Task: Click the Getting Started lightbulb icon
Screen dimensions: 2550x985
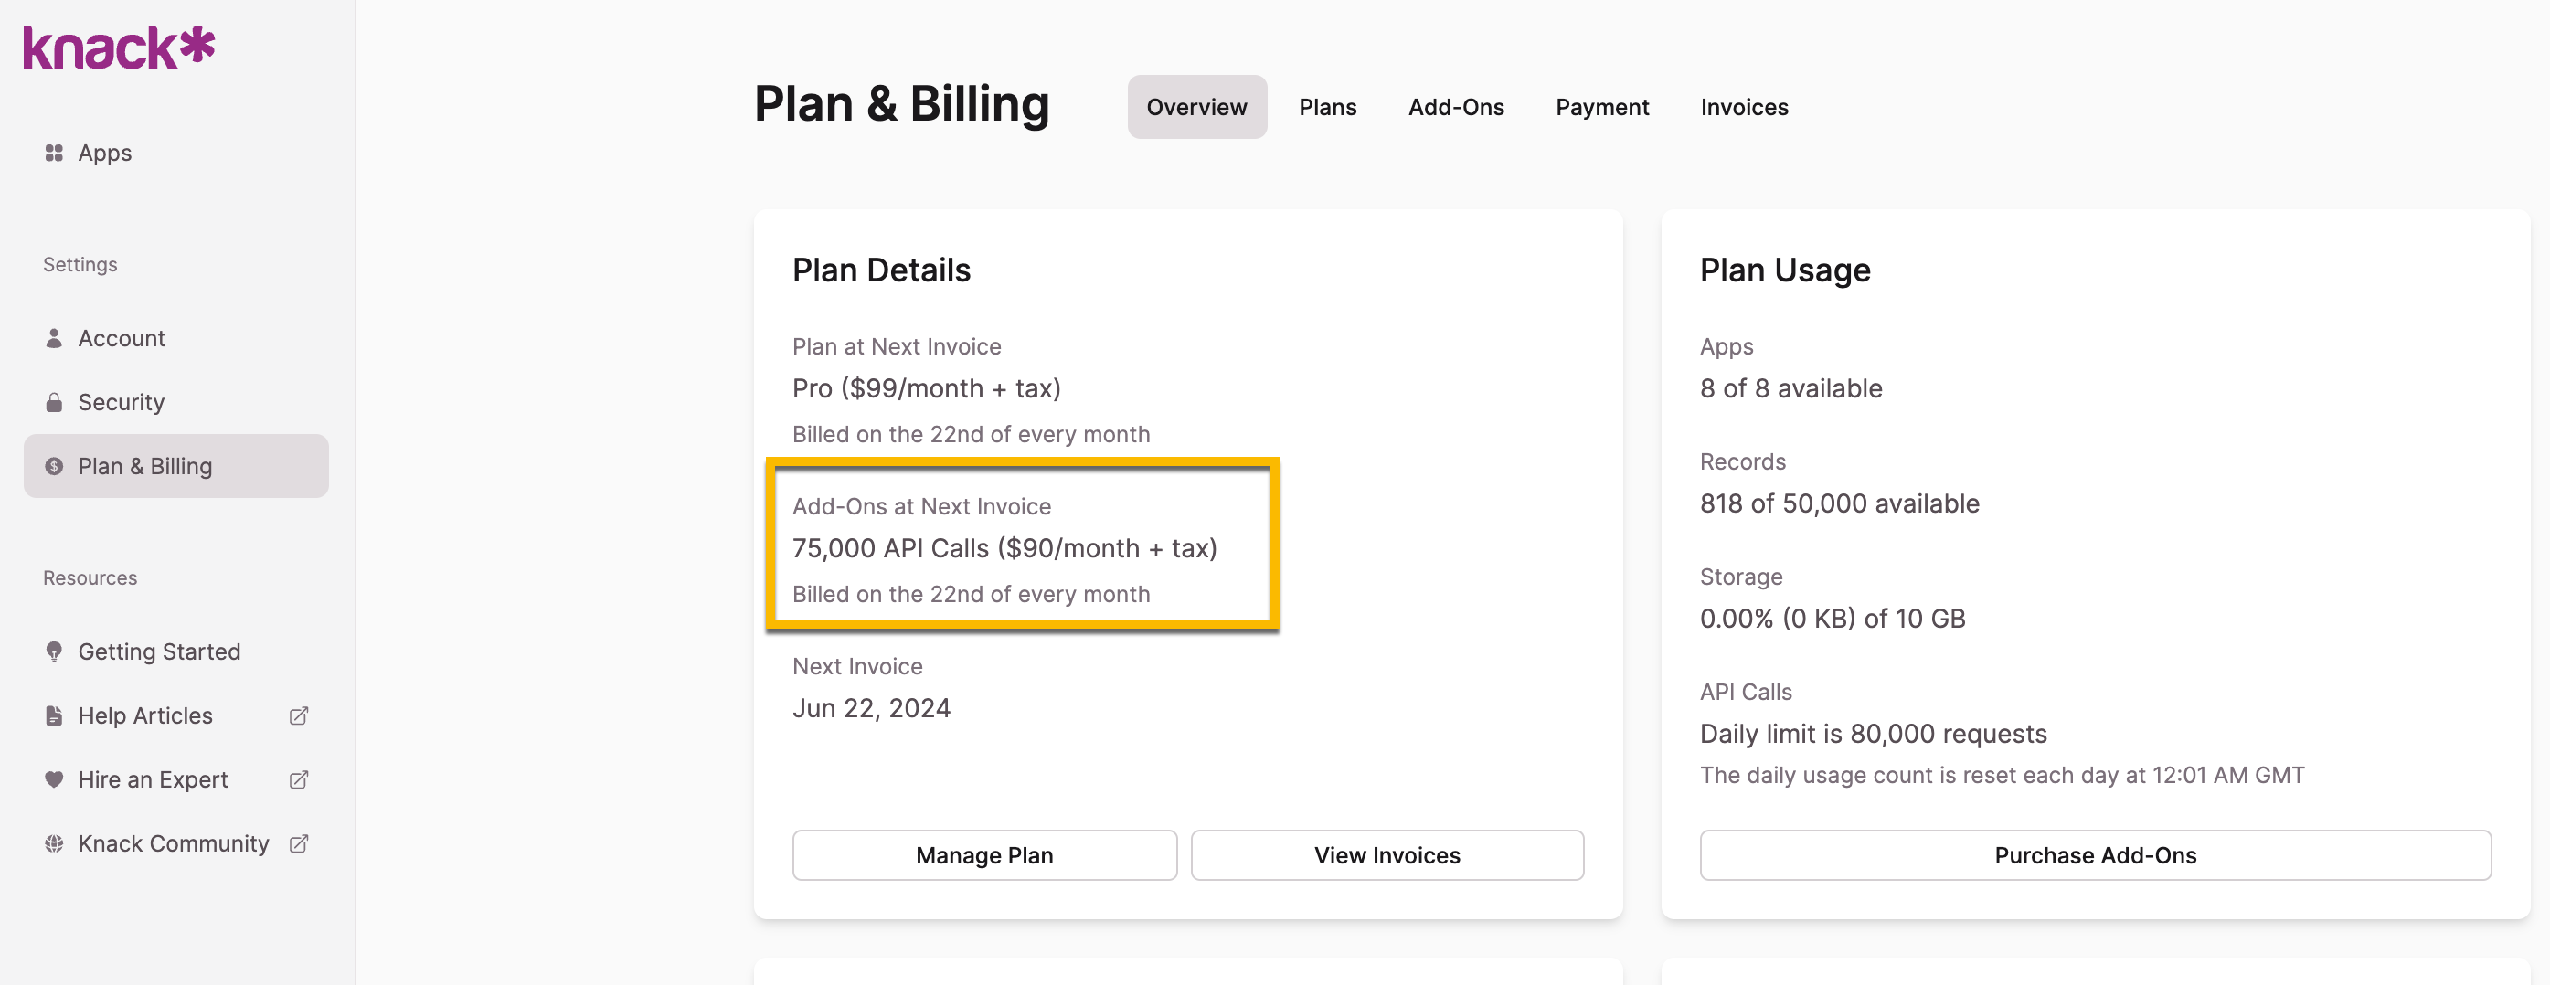Action: [55, 651]
